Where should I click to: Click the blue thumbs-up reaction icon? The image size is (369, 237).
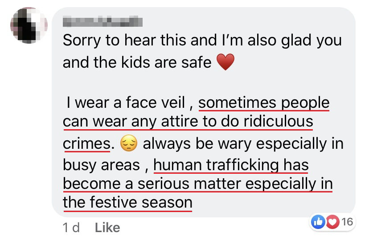click(317, 221)
